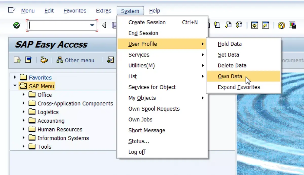
Task: Select Delete Data in User Profile submenu
Action: point(244,66)
